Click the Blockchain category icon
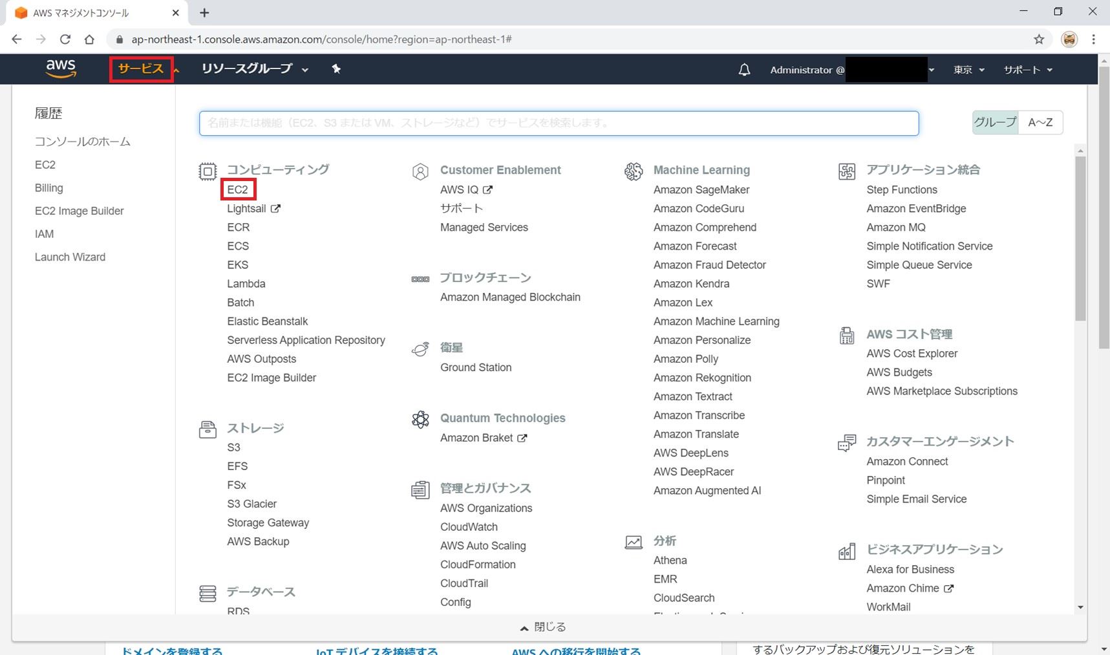 point(420,279)
